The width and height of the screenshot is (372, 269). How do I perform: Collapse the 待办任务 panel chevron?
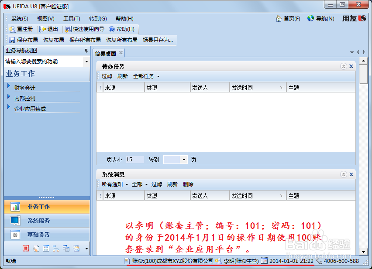tap(344, 66)
